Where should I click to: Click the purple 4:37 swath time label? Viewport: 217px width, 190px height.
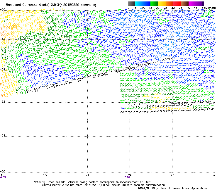click(x=3, y=177)
